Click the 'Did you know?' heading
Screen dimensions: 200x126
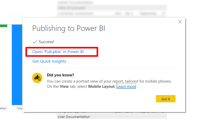point(60,75)
